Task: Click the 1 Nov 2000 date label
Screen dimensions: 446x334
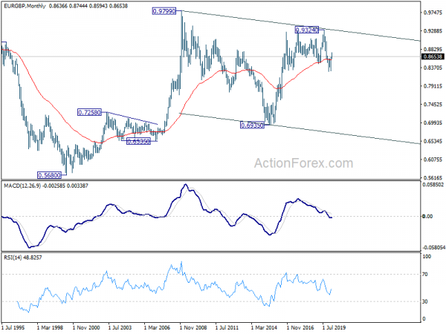Action: [x=86, y=327]
